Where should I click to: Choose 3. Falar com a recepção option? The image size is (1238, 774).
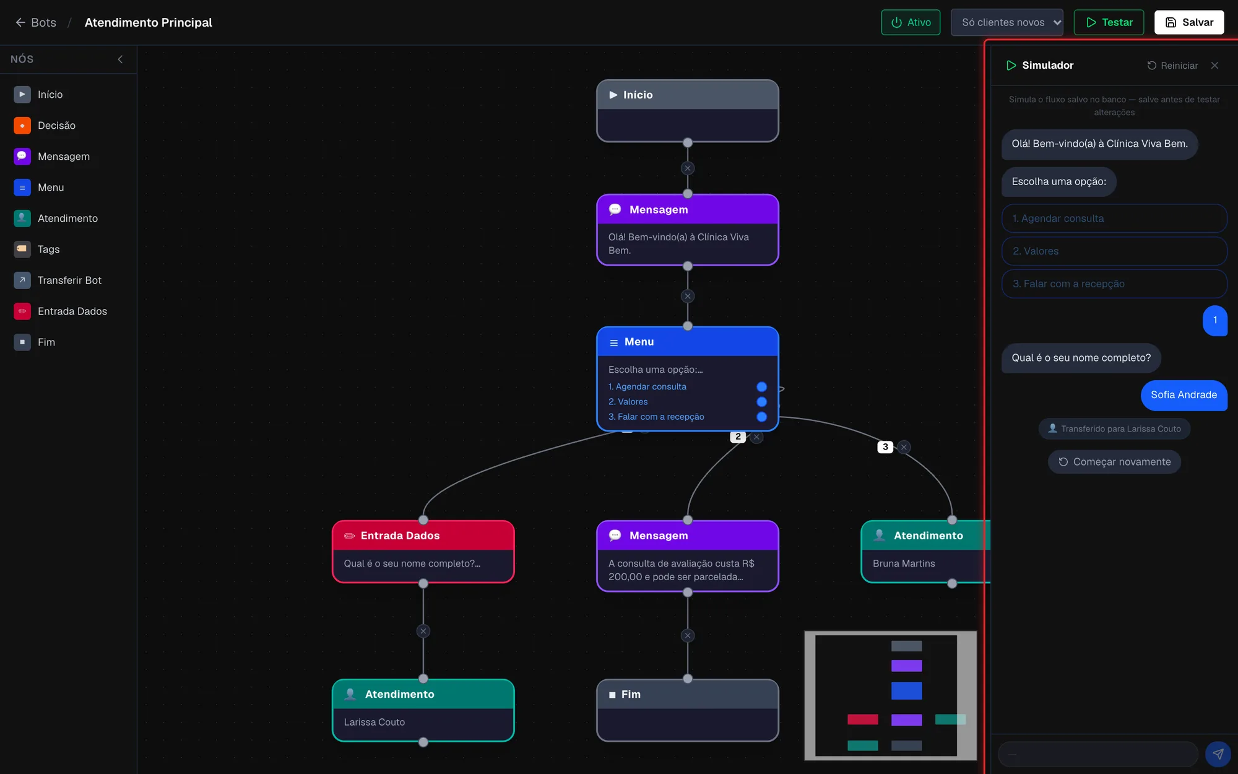click(x=1114, y=284)
